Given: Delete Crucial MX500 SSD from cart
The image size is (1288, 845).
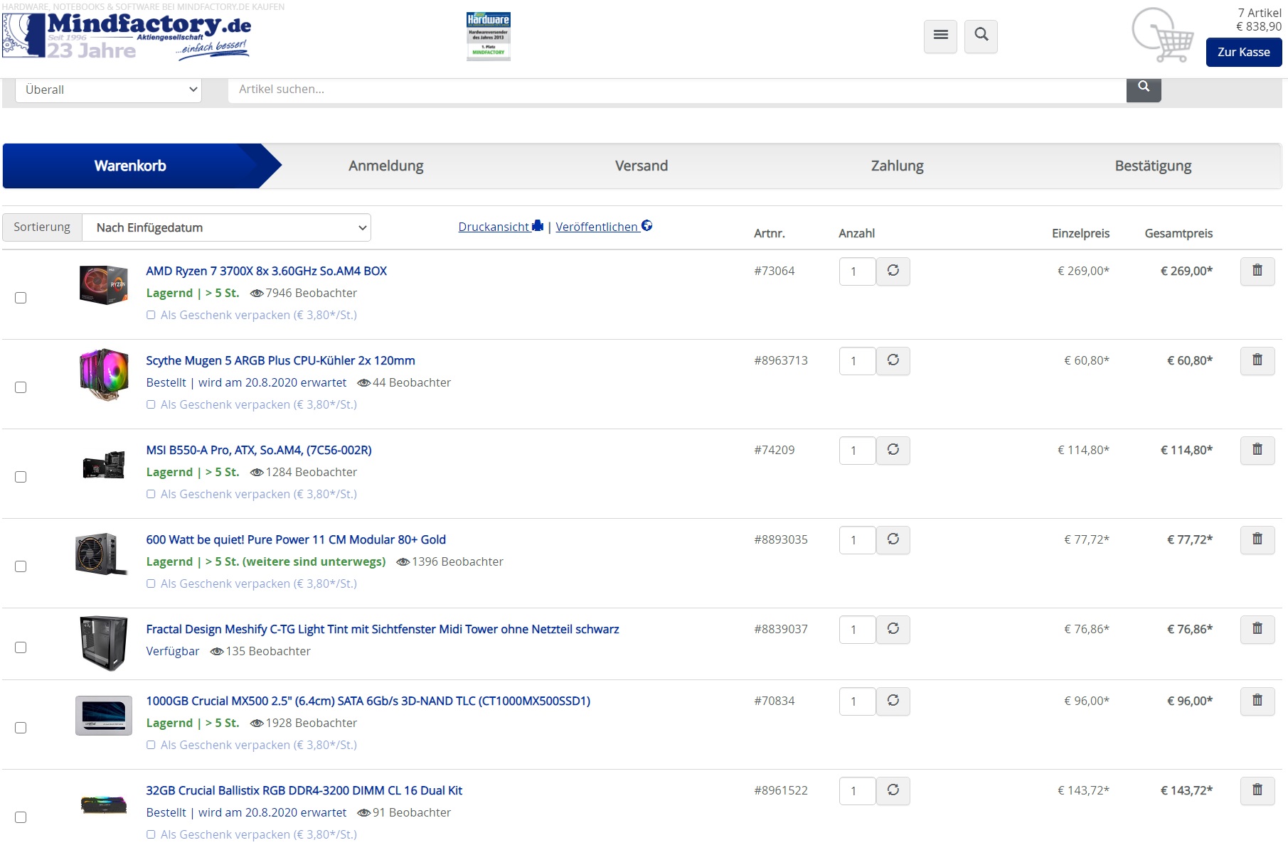Looking at the screenshot, I should coord(1257,701).
